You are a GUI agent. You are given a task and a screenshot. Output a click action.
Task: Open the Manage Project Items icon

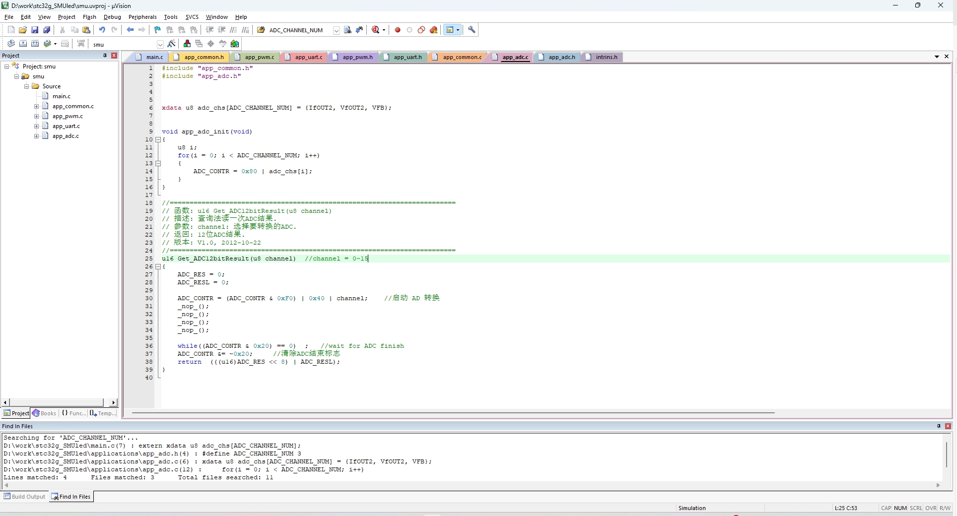187,44
